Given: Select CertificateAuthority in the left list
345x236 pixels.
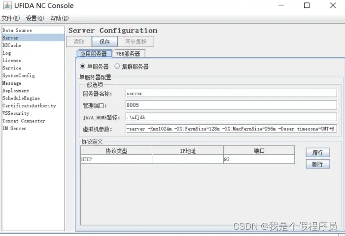Looking at the screenshot, I should click(33, 105).
